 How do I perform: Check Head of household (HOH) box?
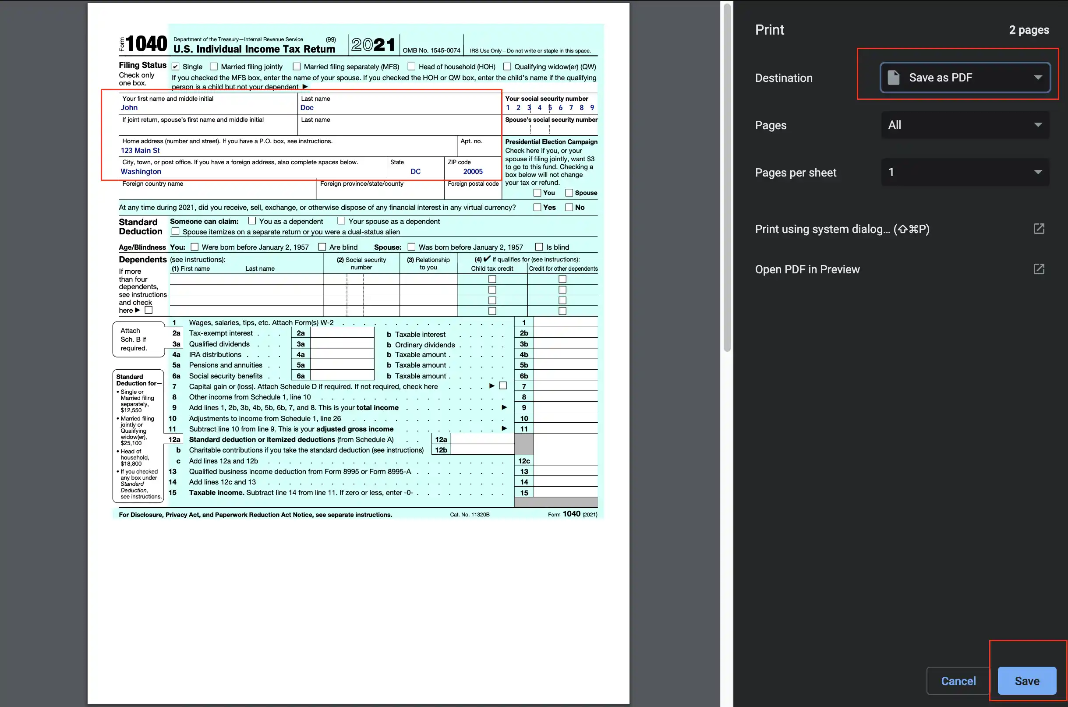coord(411,67)
